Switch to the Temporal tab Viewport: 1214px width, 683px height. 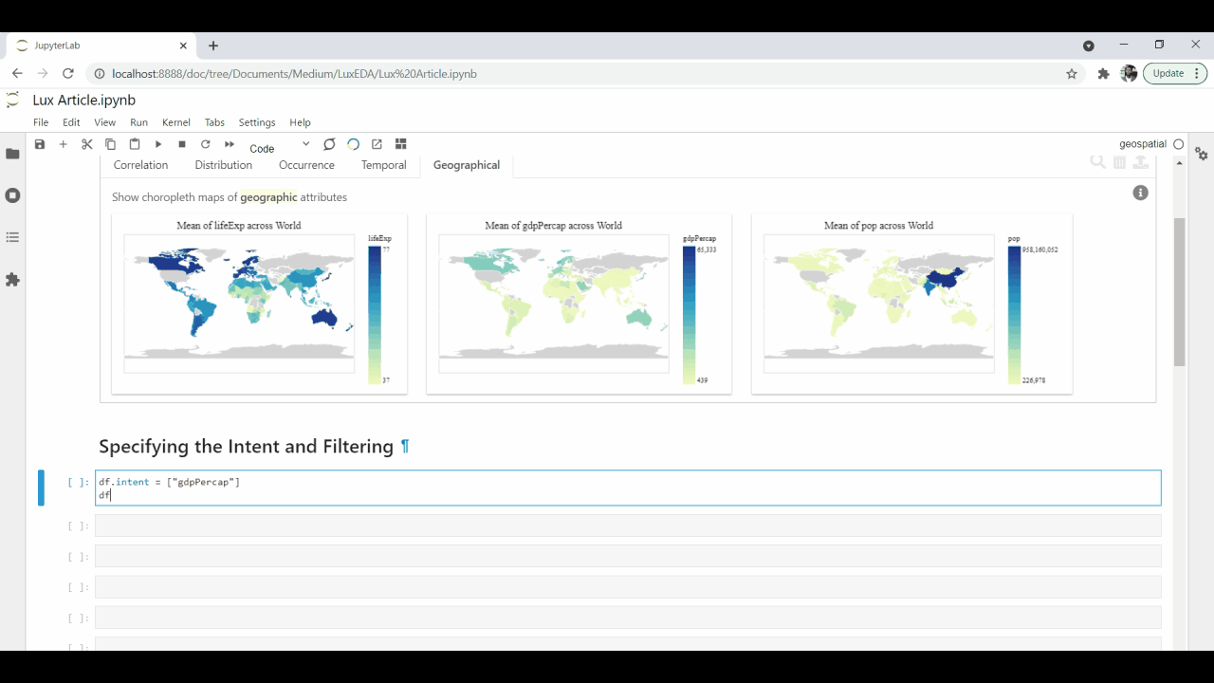pos(384,165)
